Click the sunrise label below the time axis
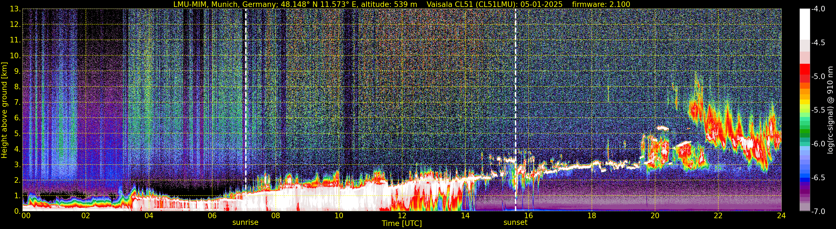This screenshot has width=836, height=229. tap(245, 223)
